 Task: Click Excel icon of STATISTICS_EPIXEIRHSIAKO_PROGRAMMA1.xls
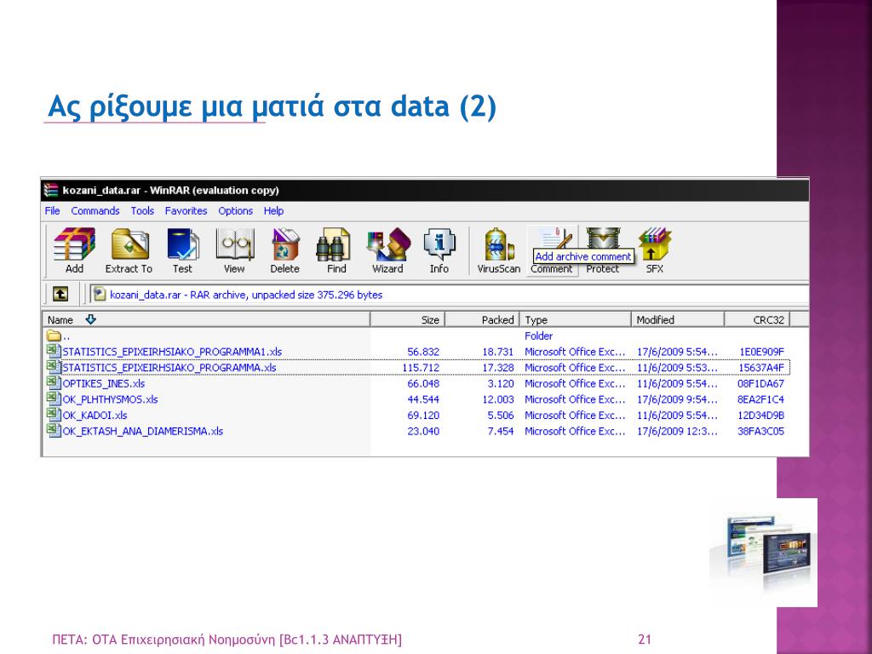54,351
